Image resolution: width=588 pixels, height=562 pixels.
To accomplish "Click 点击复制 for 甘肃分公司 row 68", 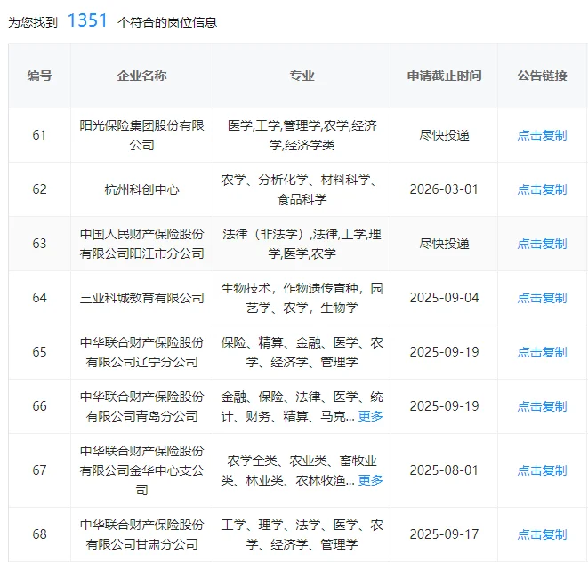I will tap(542, 534).
